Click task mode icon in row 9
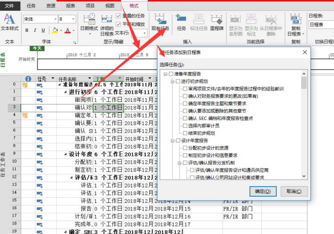Screen dimensions: 334x234 40,155
